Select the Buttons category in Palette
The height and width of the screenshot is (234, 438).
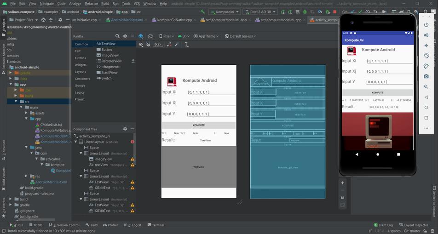point(81,58)
